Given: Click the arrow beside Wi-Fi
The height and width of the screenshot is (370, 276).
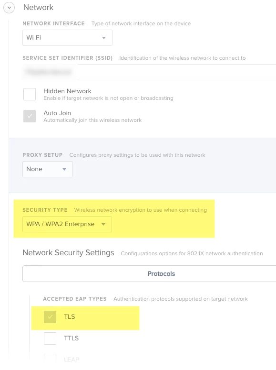Looking at the screenshot, I should click(104, 38).
